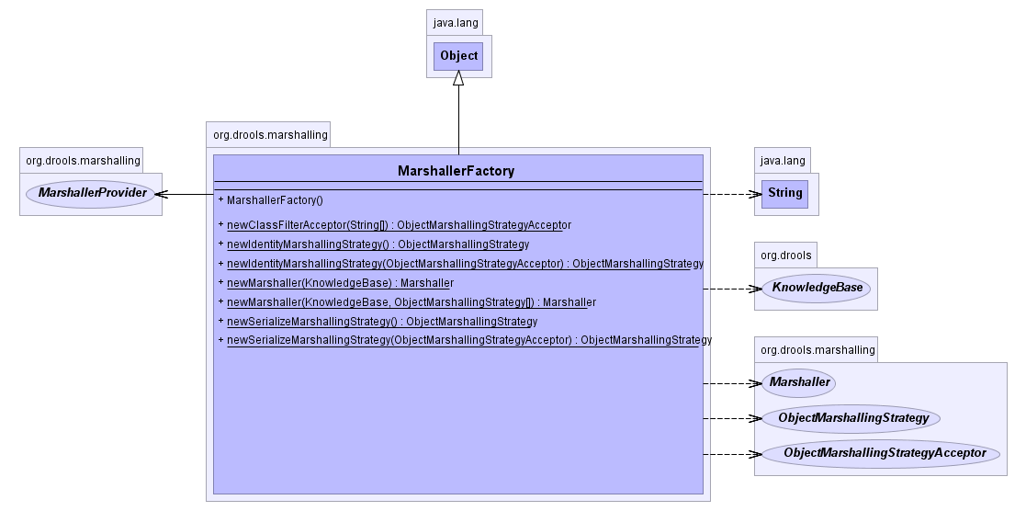Click newSerializeMarshallingStrategy with ObjectMarshallingStrategyAcceptor parameter
1026x511 pixels.
point(468,341)
